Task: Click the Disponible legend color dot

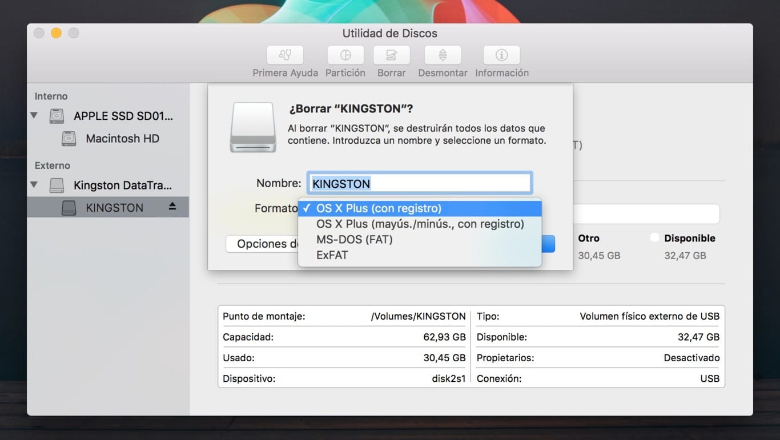Action: (654, 238)
